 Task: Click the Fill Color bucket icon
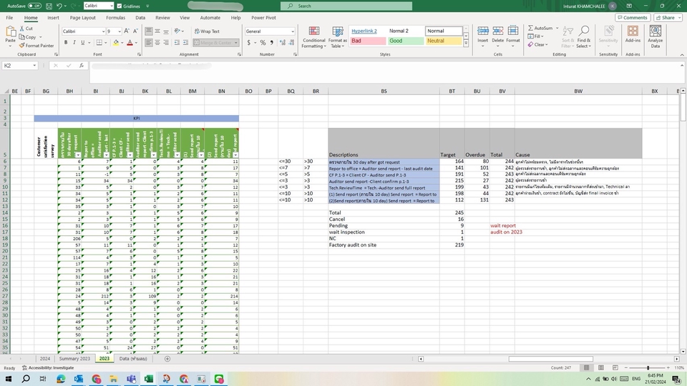point(116,43)
